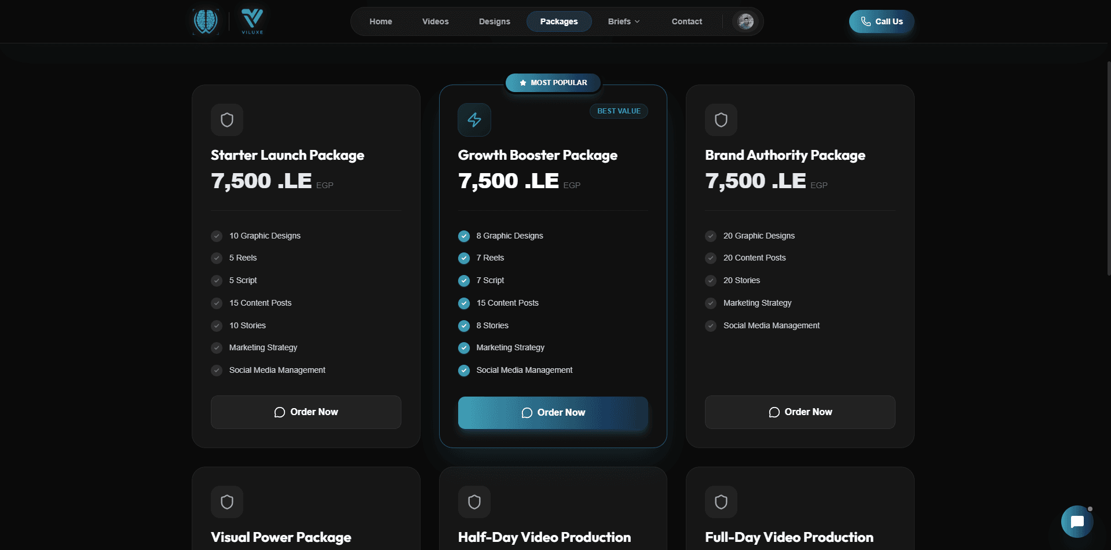1111x550 pixels.
Task: Open the Designs page
Action: pyautogui.click(x=495, y=21)
